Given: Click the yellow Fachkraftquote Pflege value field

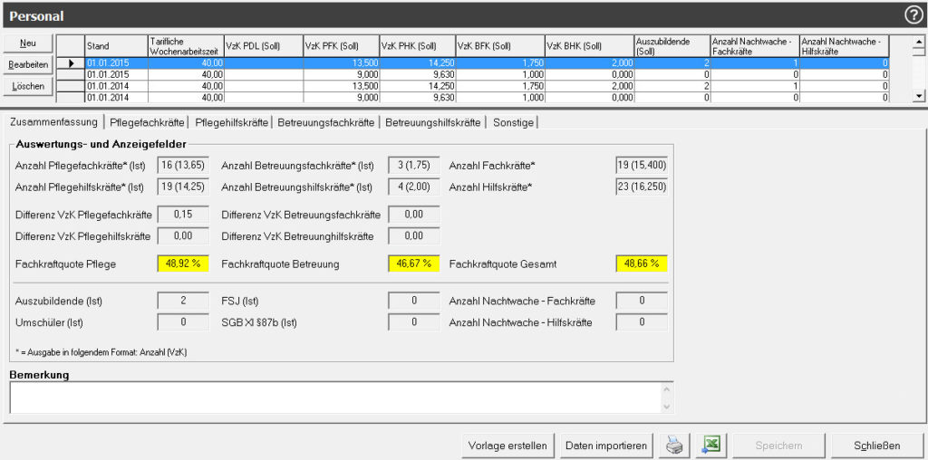Looking at the screenshot, I should point(183,264).
